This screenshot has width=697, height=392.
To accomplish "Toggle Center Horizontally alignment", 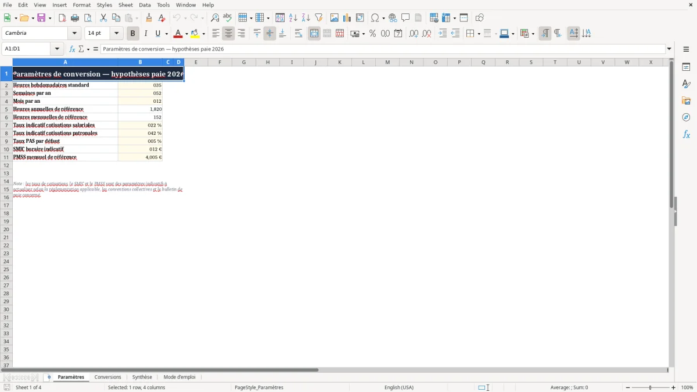I will point(228,34).
